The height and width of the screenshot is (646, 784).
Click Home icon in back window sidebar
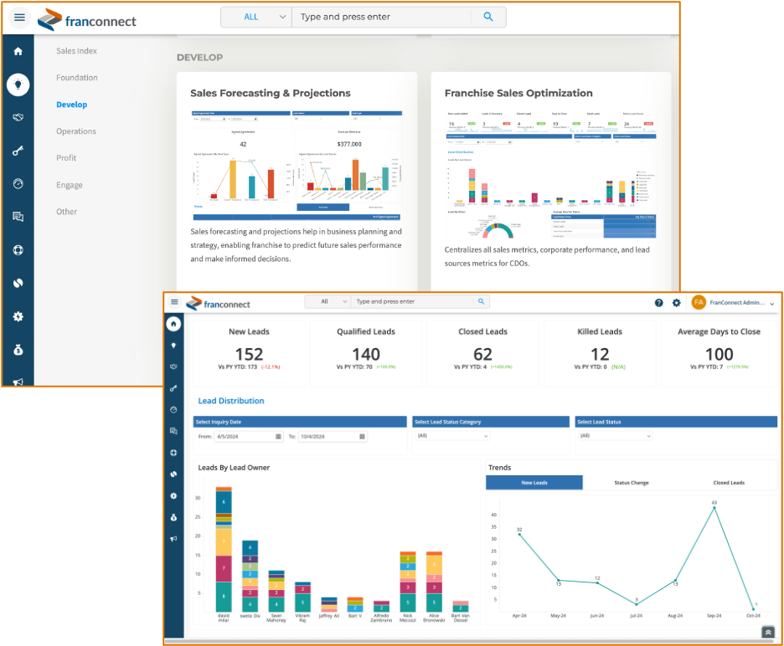coord(18,51)
